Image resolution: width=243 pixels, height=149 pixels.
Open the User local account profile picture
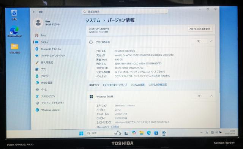(38, 23)
